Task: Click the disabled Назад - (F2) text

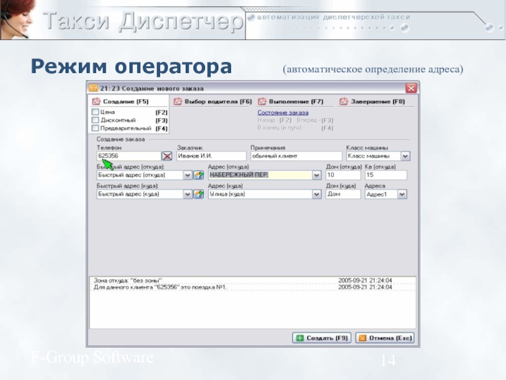Action: click(275, 120)
